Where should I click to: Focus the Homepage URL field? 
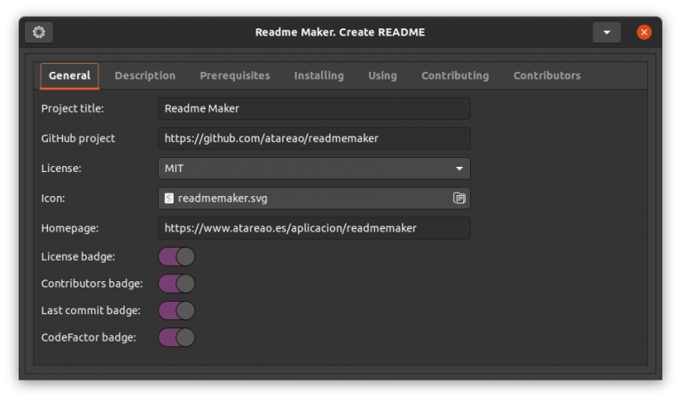314,229
